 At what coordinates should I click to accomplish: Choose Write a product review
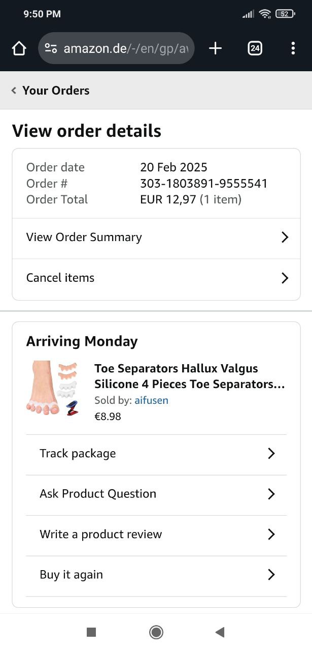[101, 535]
